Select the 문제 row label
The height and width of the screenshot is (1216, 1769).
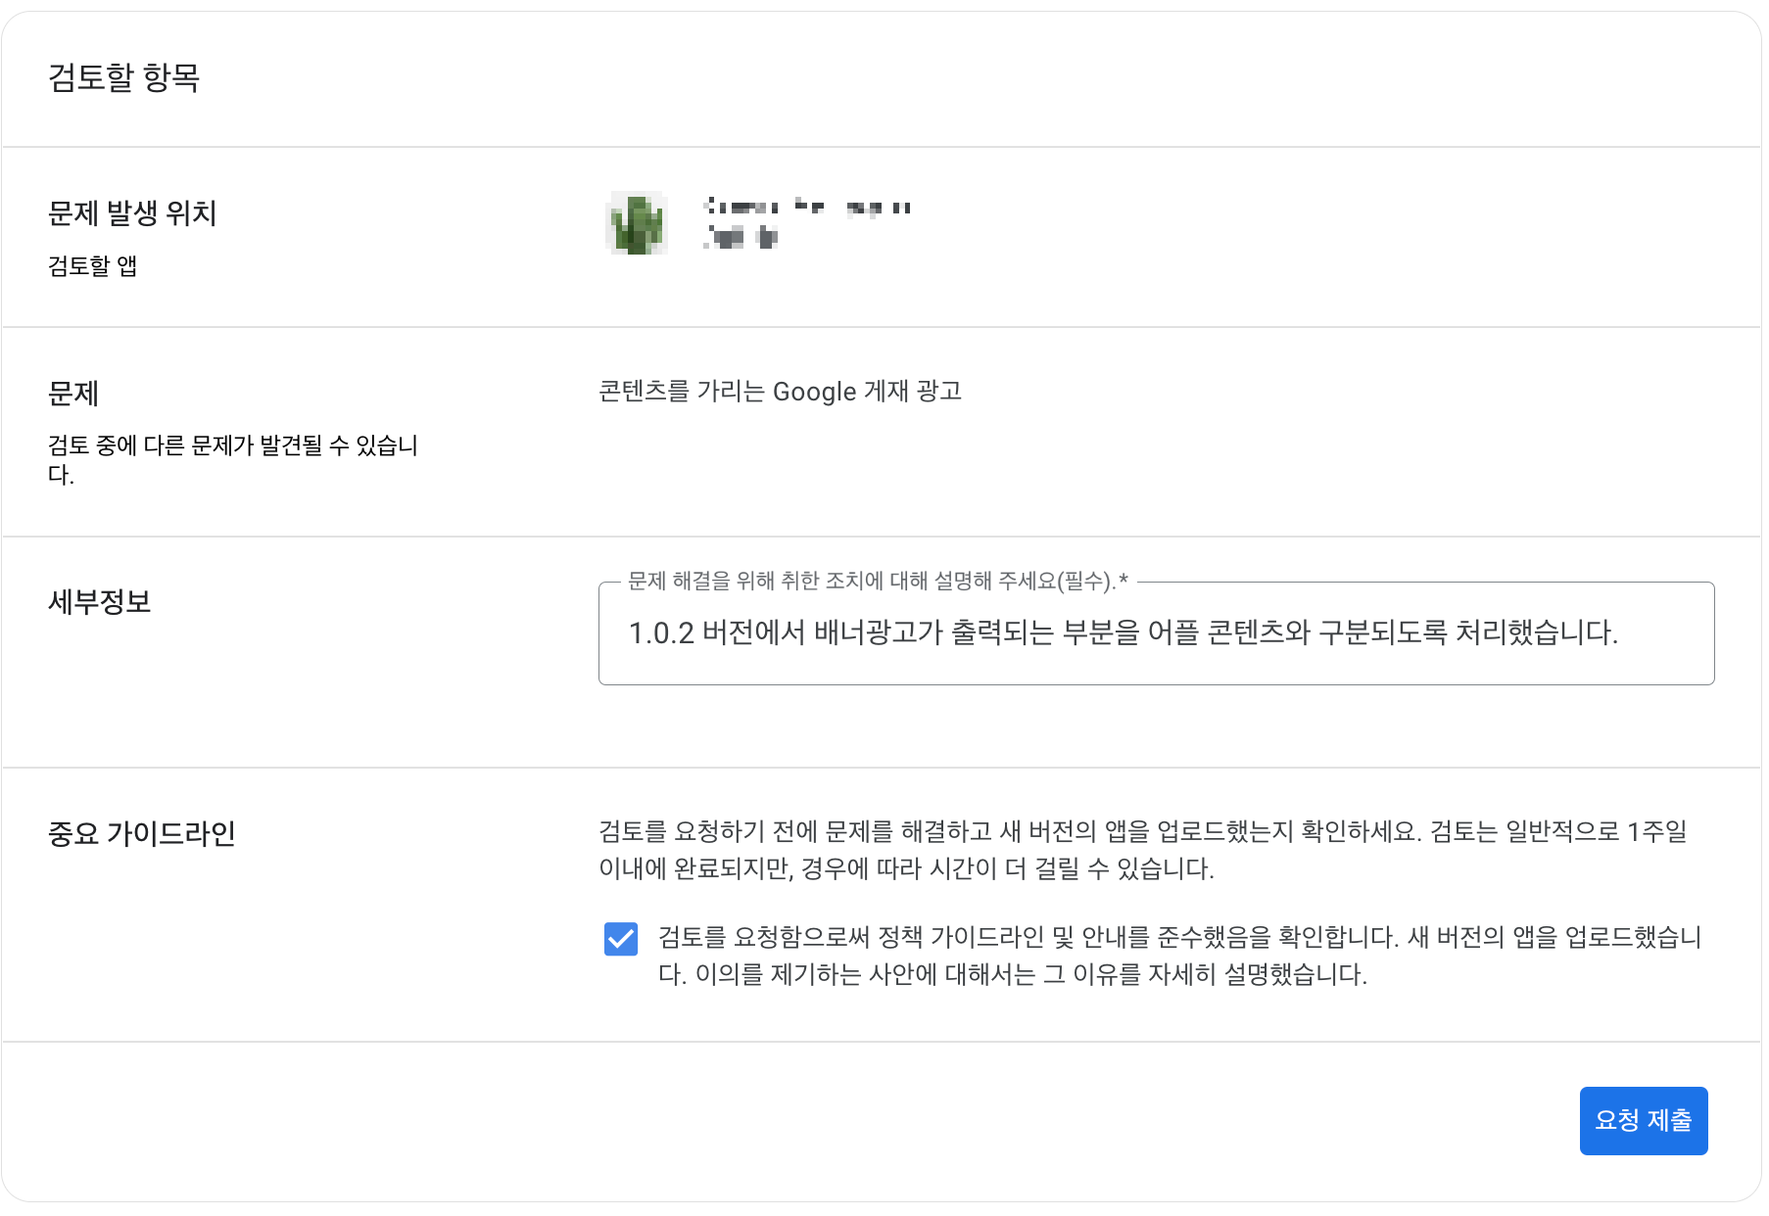[x=71, y=394]
